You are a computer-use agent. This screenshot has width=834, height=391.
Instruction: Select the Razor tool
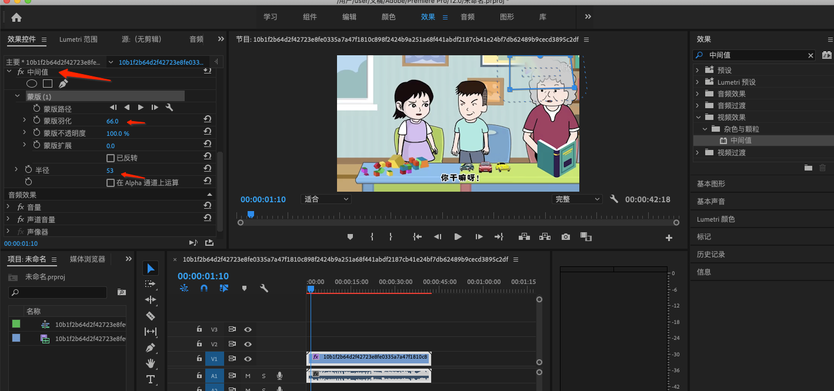[x=151, y=316]
